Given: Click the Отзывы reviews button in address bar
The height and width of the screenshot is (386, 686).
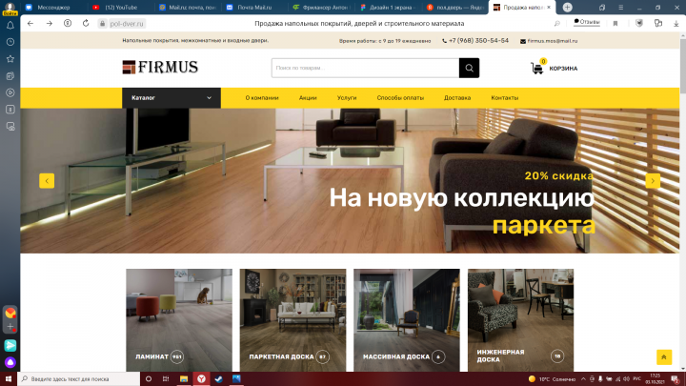Looking at the screenshot, I should click(586, 22).
